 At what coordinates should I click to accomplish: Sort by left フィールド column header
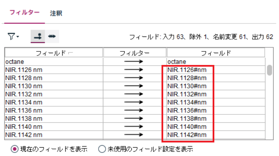(x=54, y=53)
